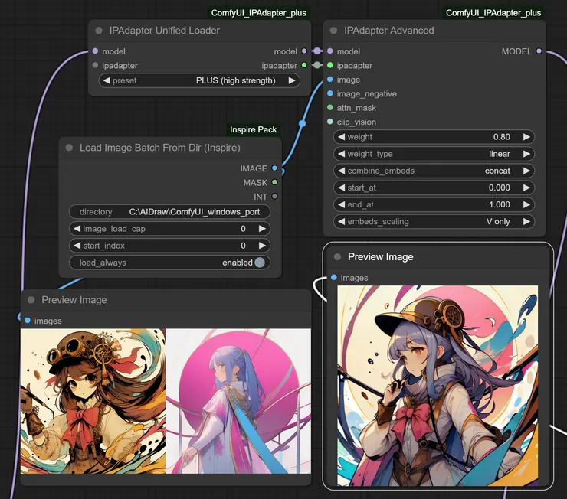
Task: Click MODEL output socket of IPAdapter Advanced
Action: coord(539,51)
